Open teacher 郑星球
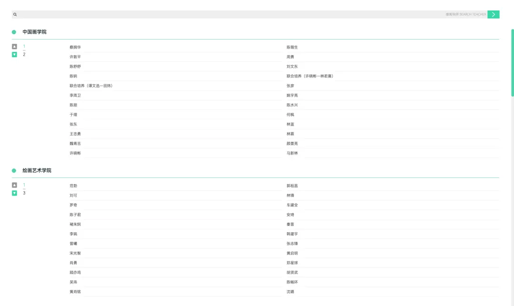The height and width of the screenshot is (306, 514). (x=292, y=263)
